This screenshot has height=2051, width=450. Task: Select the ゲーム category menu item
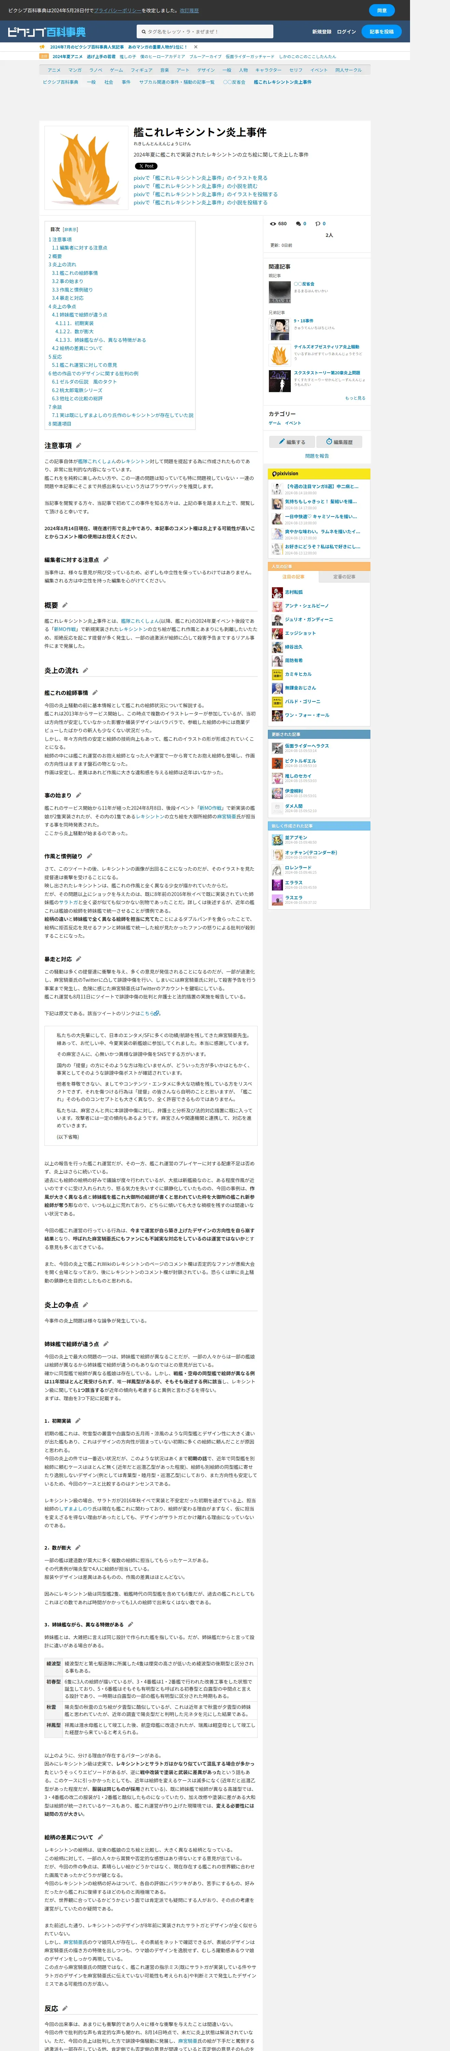116,70
